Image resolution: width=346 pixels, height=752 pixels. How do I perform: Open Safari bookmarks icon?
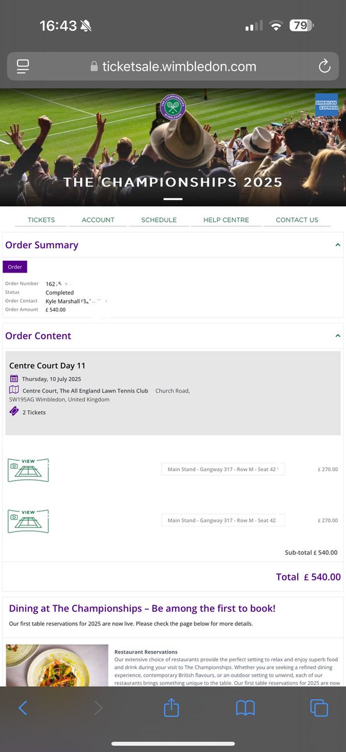point(245,708)
